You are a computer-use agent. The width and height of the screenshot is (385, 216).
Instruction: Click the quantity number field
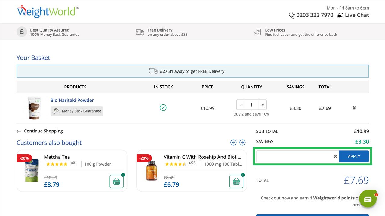(251, 105)
